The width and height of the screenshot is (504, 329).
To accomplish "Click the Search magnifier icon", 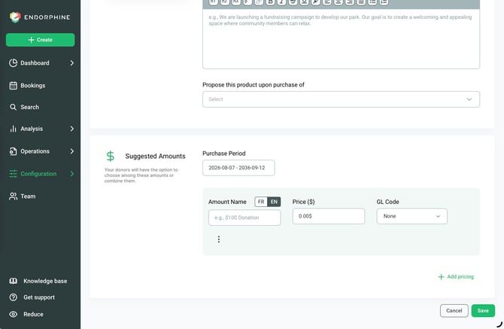I will click(x=14, y=107).
